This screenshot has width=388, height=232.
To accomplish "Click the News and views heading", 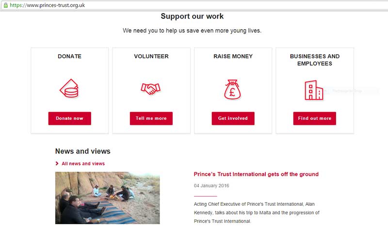I will click(82, 151).
